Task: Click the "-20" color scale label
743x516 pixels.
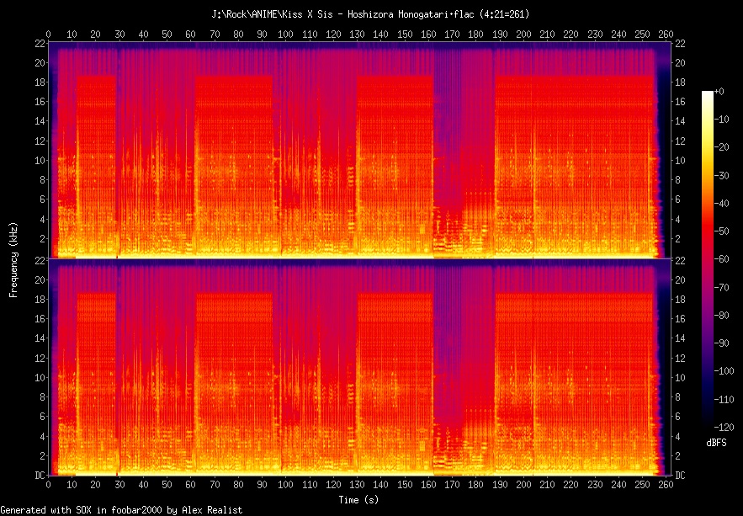Action: [721, 147]
